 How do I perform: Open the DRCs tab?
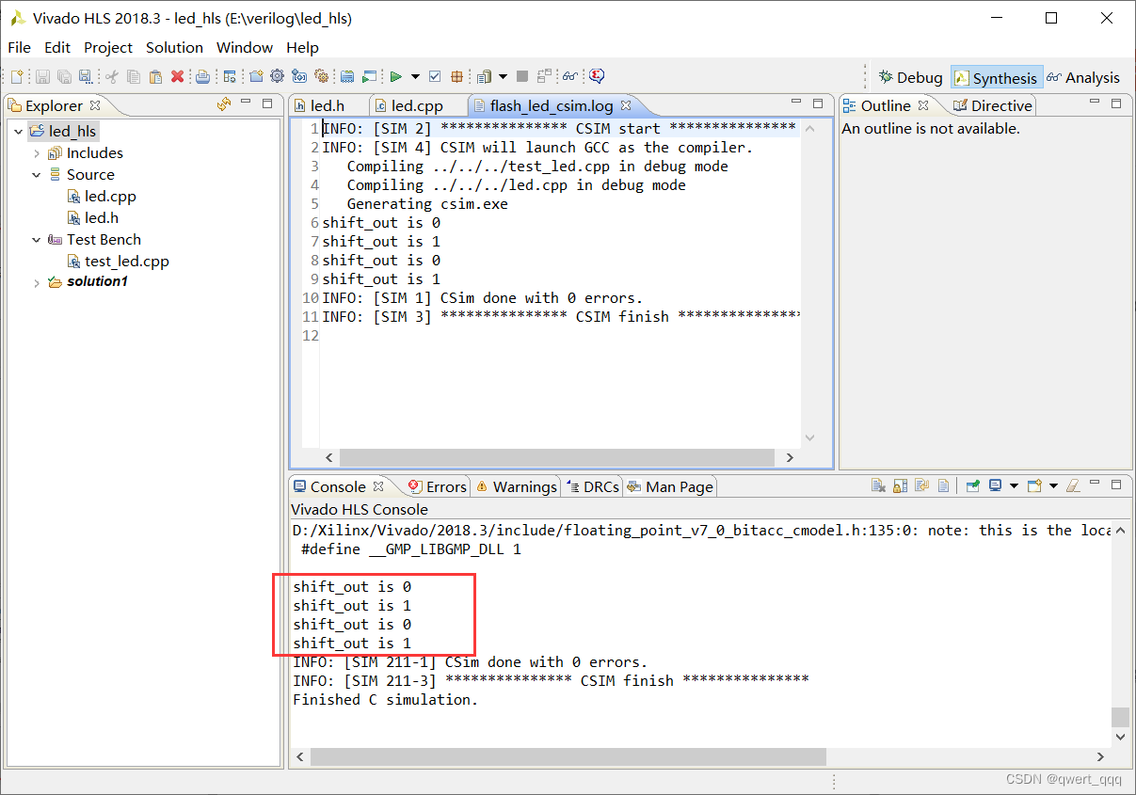point(593,486)
